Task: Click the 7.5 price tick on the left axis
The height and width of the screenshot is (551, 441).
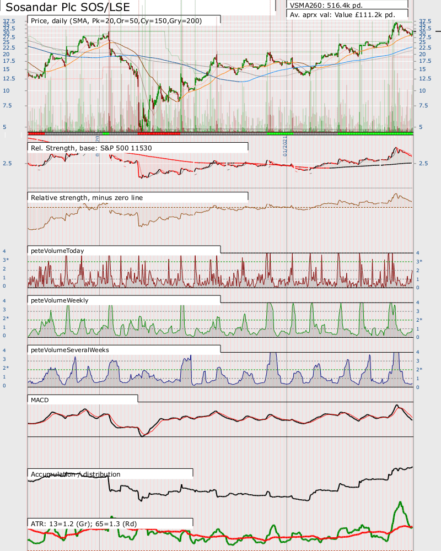Action: (7, 105)
